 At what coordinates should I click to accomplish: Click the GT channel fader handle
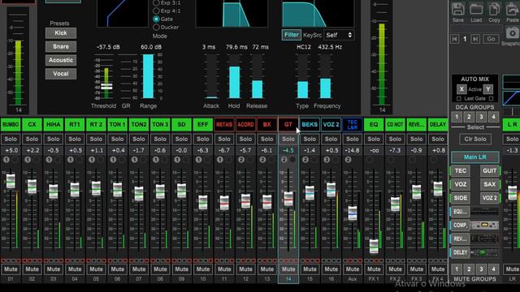(288, 199)
